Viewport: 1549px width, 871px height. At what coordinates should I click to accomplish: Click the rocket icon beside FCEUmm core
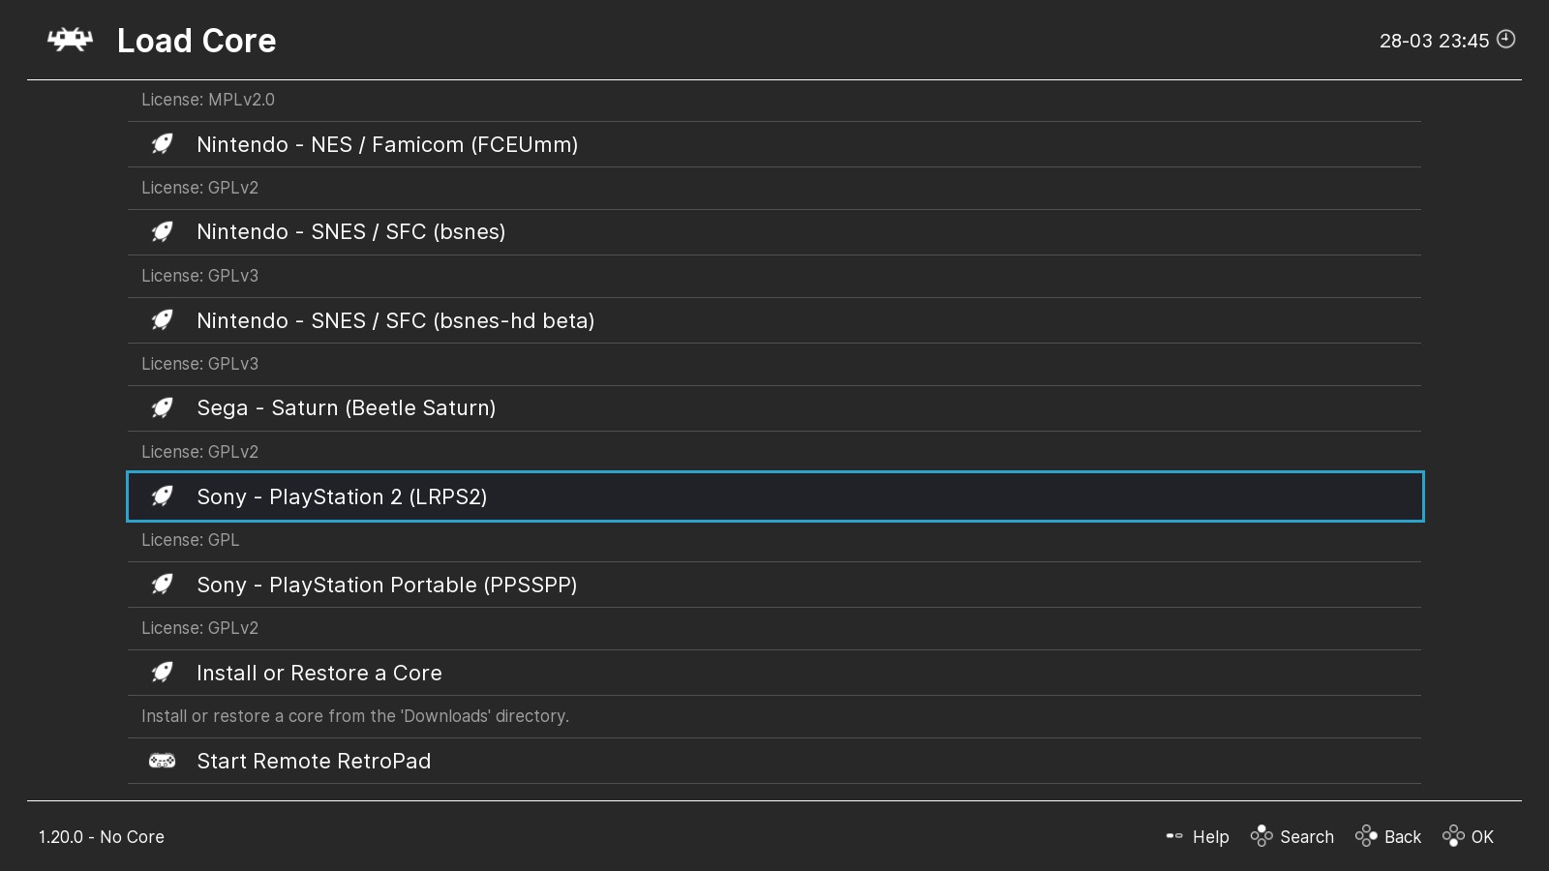pyautogui.click(x=163, y=144)
